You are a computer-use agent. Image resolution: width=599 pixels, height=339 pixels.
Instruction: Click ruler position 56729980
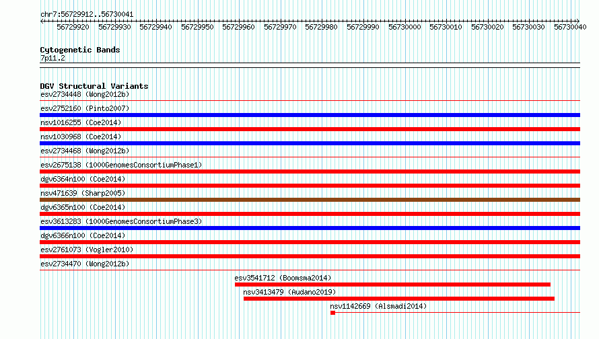click(x=322, y=27)
